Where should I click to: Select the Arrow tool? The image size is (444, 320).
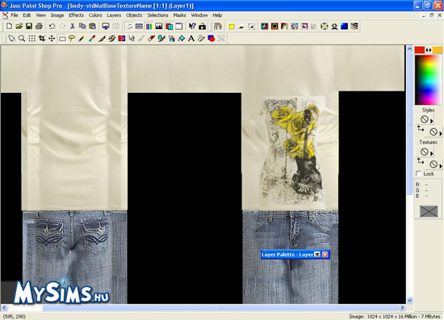tap(11, 39)
